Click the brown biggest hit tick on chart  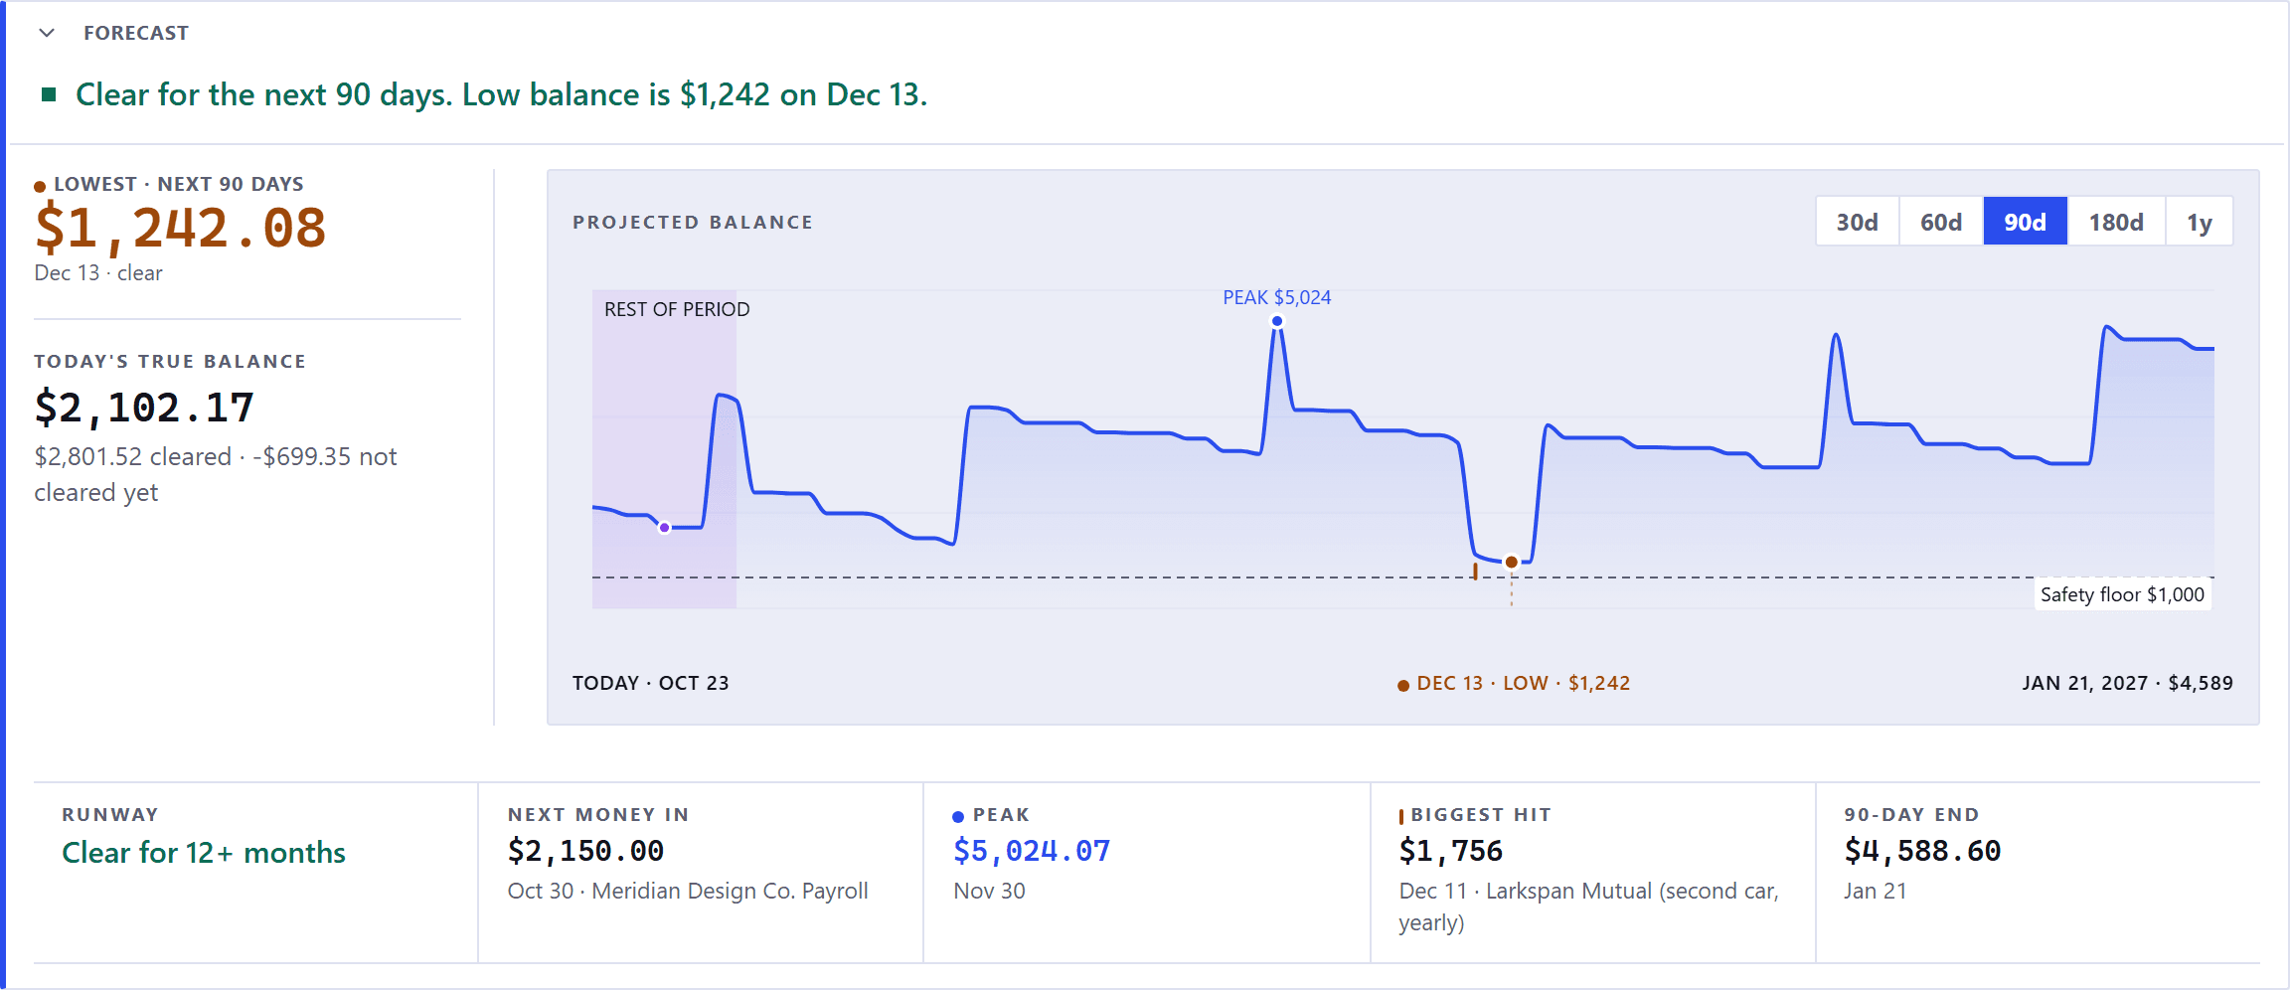(1475, 572)
